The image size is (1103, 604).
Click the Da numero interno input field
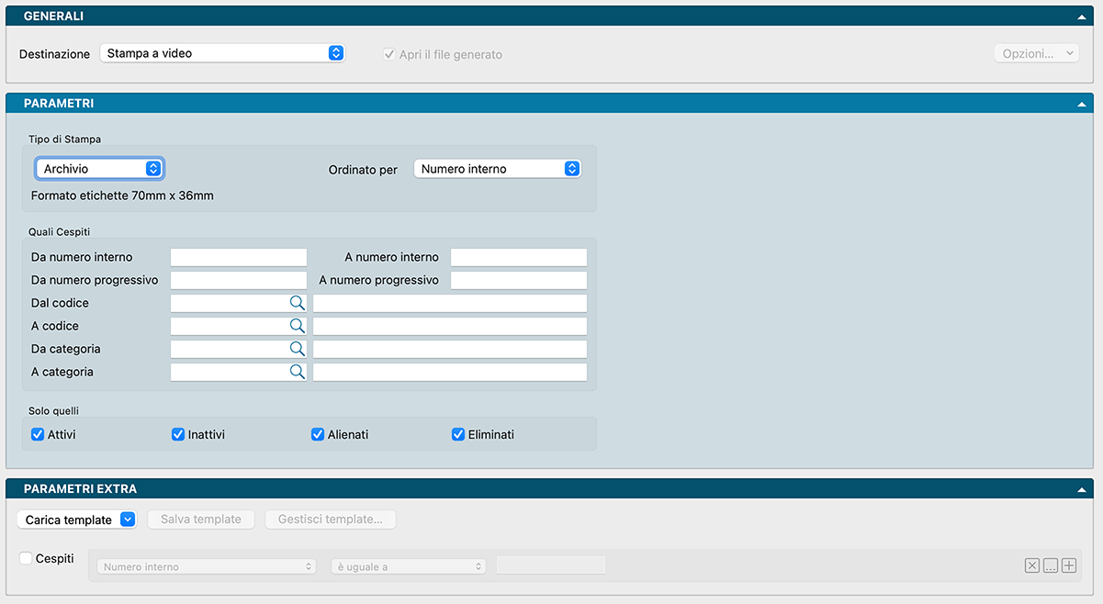point(239,257)
